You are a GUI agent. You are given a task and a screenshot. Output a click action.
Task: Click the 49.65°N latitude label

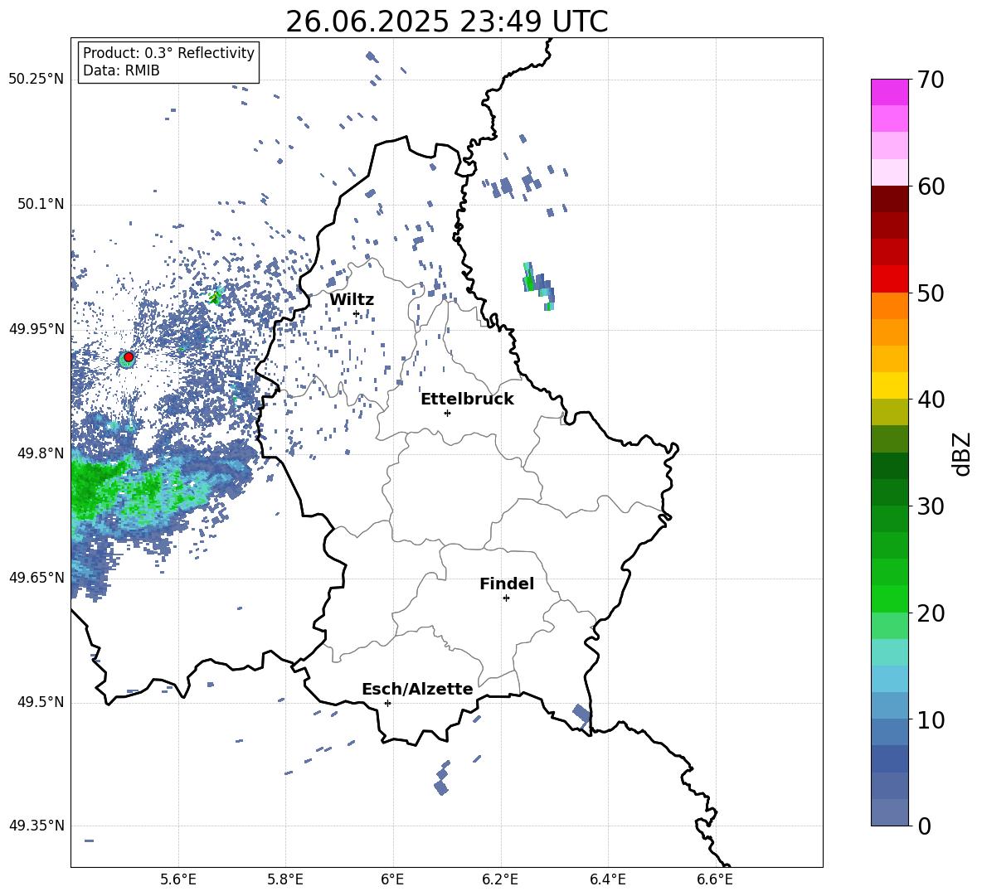pos(36,578)
